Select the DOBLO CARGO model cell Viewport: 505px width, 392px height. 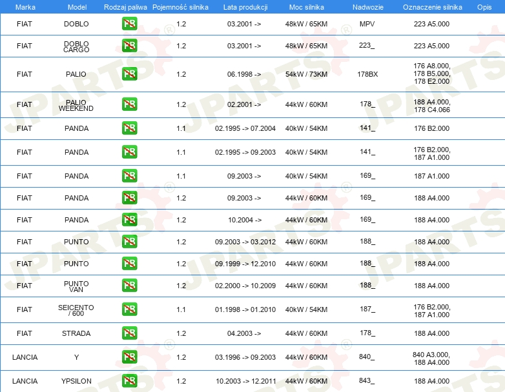pos(76,46)
